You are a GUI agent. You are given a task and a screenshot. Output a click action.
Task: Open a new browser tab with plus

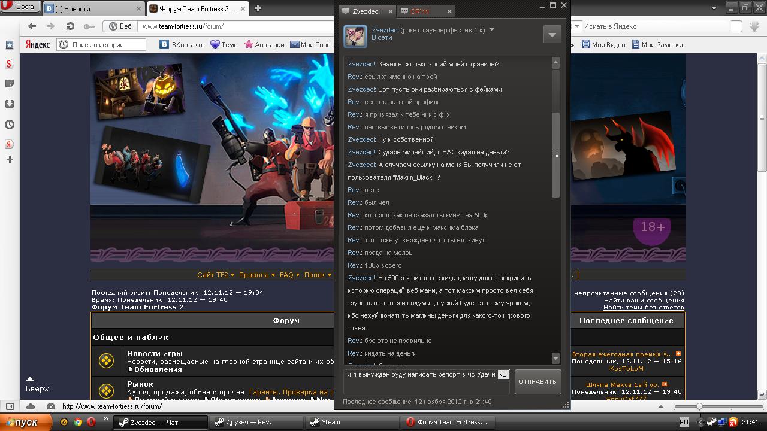[258, 8]
